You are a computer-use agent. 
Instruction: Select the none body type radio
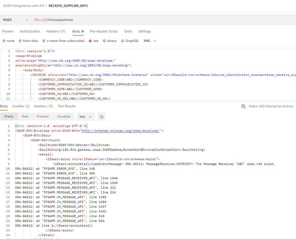pyautogui.click(x=4, y=41)
